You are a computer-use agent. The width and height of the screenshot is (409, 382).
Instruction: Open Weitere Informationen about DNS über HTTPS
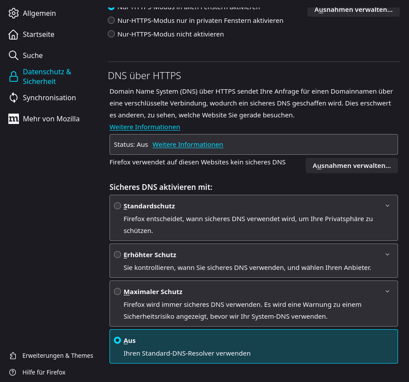click(145, 127)
